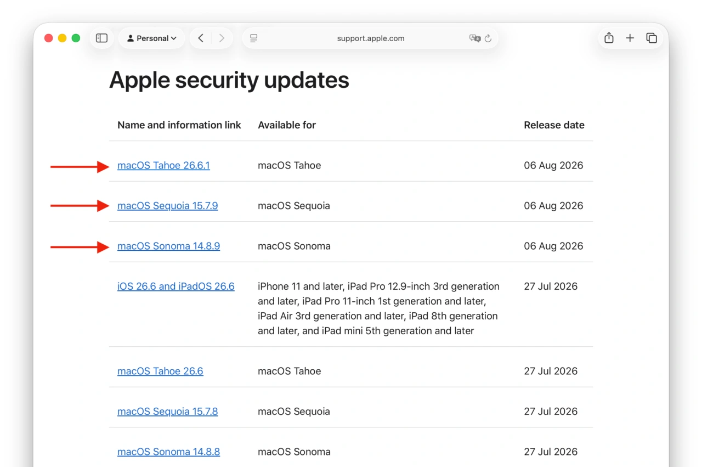
Task: Click the translate page icon
Action: click(x=475, y=38)
